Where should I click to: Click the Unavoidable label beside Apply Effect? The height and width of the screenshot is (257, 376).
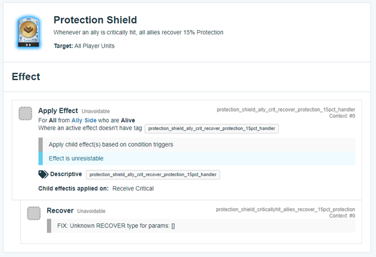pos(96,112)
